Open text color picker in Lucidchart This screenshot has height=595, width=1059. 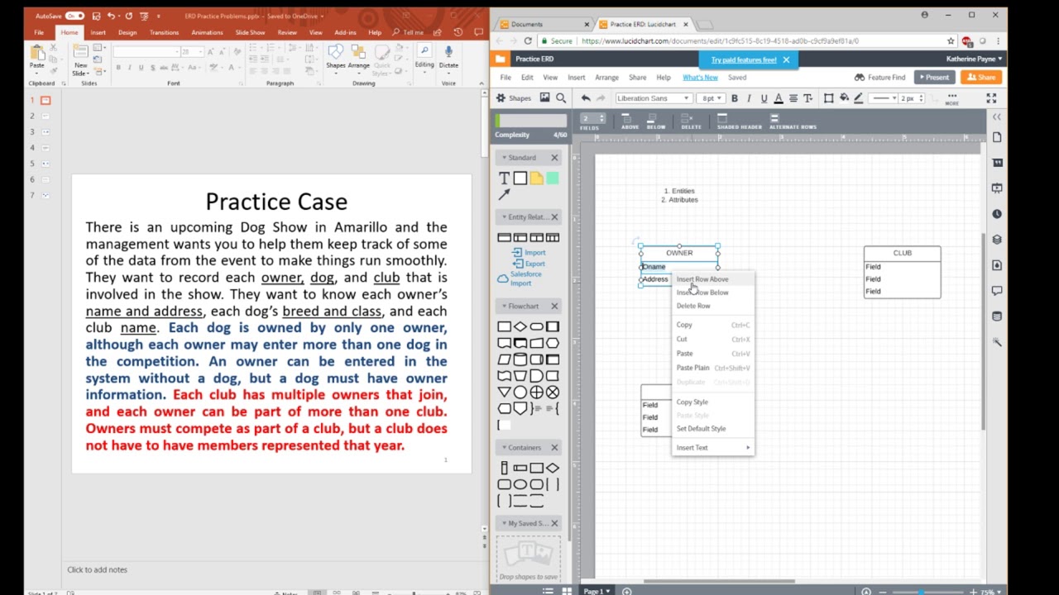(x=779, y=98)
